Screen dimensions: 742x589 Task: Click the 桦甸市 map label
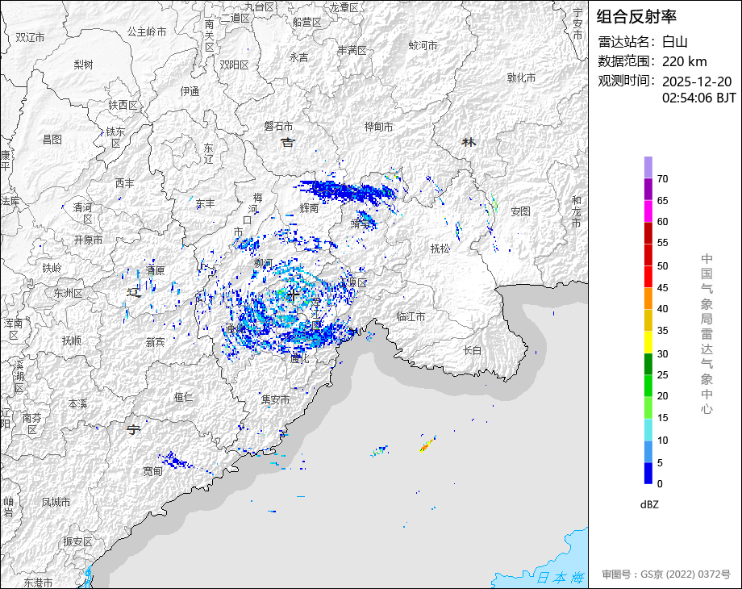[378, 127]
